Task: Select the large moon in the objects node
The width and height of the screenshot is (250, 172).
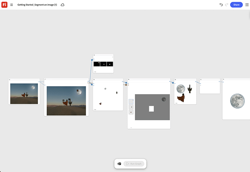Action: [x=181, y=89]
